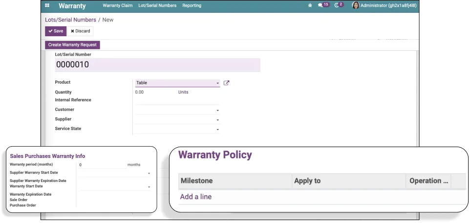Click the Sales Purchases Warranty Info heading
The height and width of the screenshot is (223, 469).
(x=47, y=156)
